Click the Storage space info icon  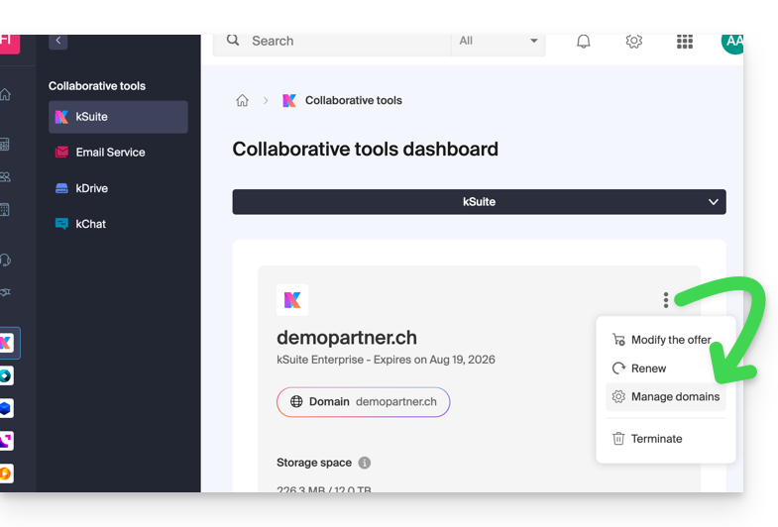pos(364,463)
